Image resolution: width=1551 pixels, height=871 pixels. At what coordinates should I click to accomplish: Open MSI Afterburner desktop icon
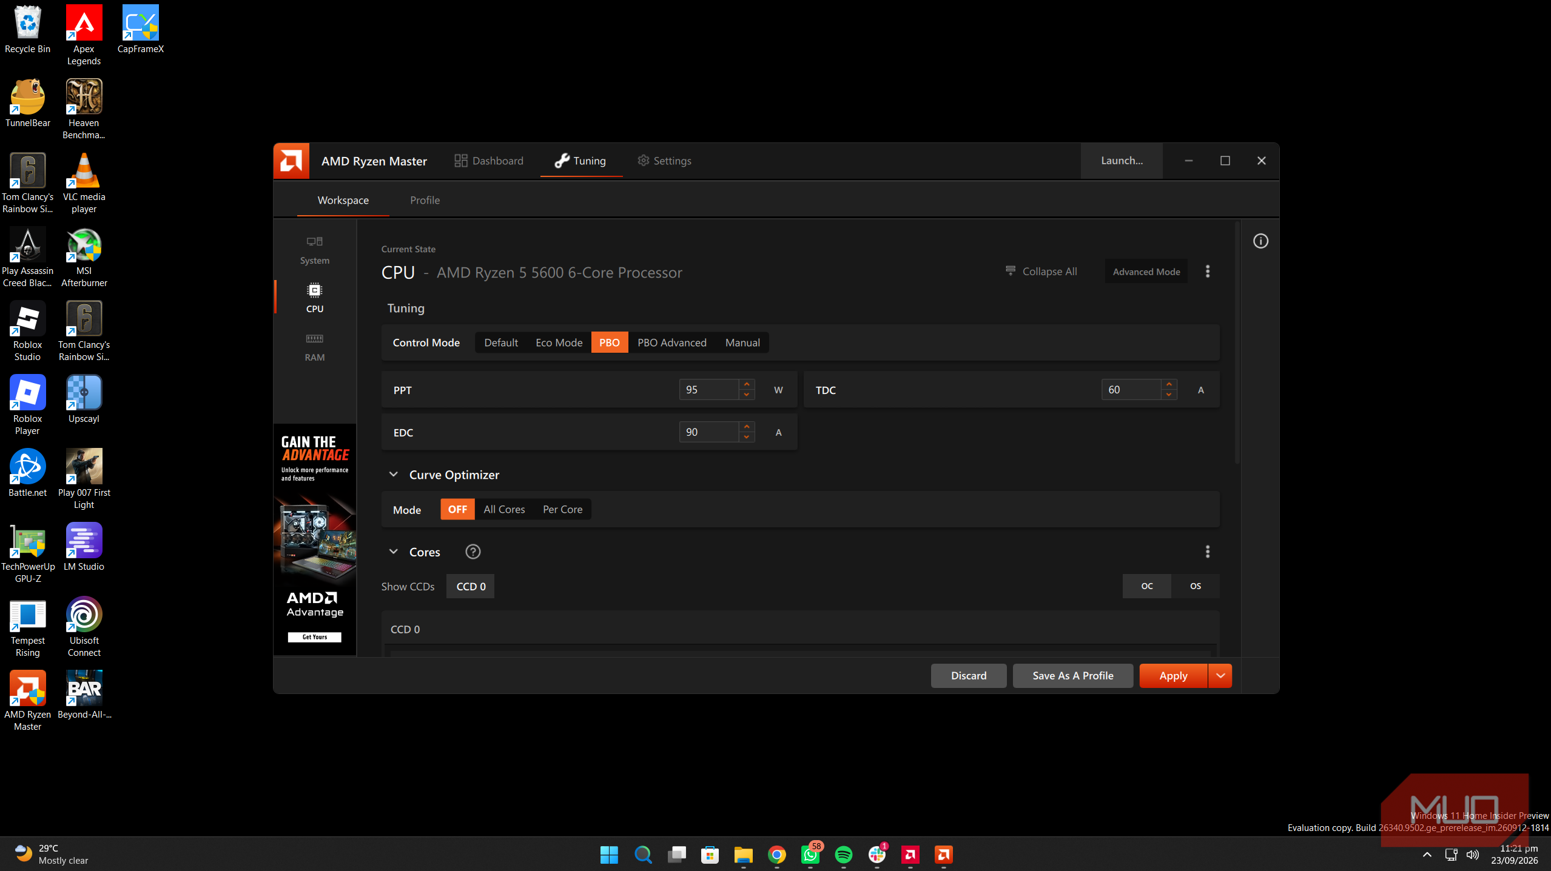pos(84,257)
